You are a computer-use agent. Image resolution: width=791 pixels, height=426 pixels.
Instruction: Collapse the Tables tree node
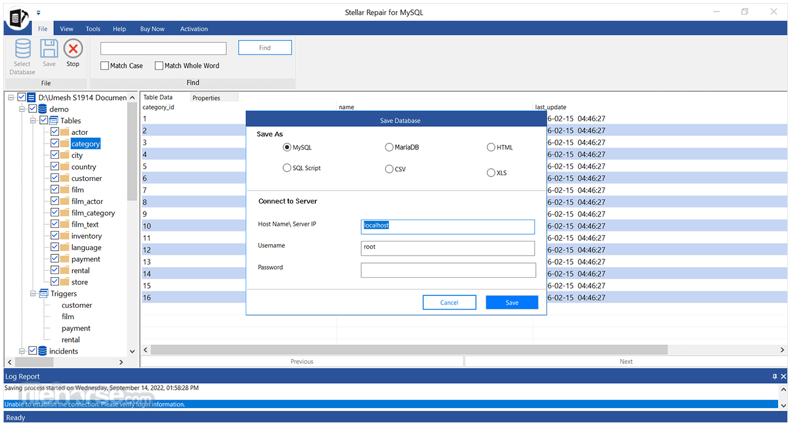pyautogui.click(x=34, y=121)
